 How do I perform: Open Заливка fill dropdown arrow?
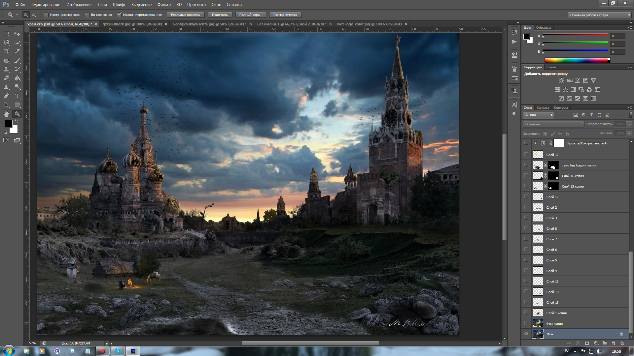click(629, 133)
